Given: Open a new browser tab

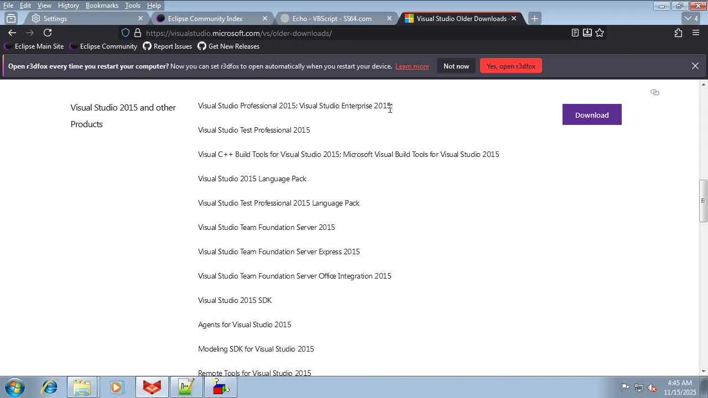Looking at the screenshot, I should (x=534, y=18).
